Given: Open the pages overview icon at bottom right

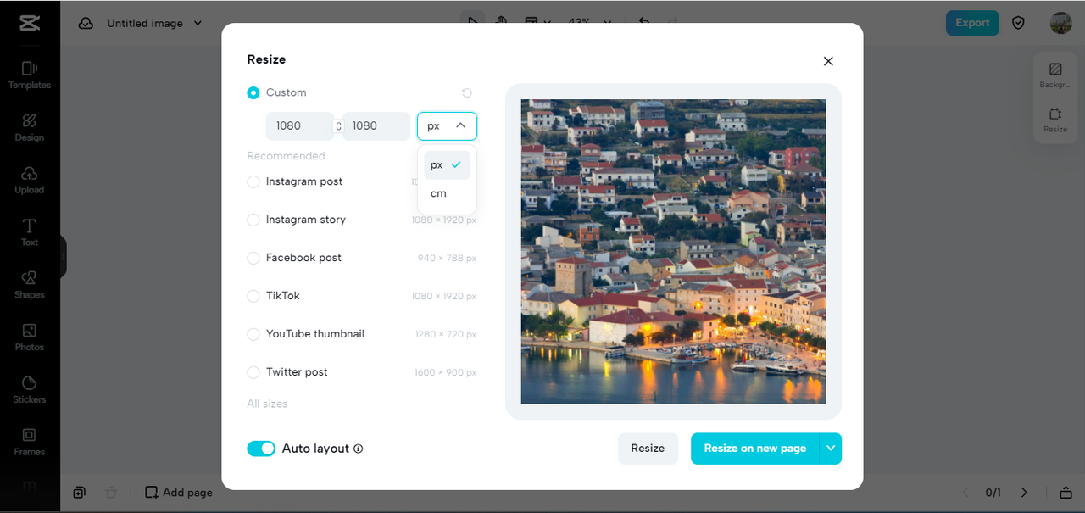Looking at the screenshot, I should [x=1066, y=492].
